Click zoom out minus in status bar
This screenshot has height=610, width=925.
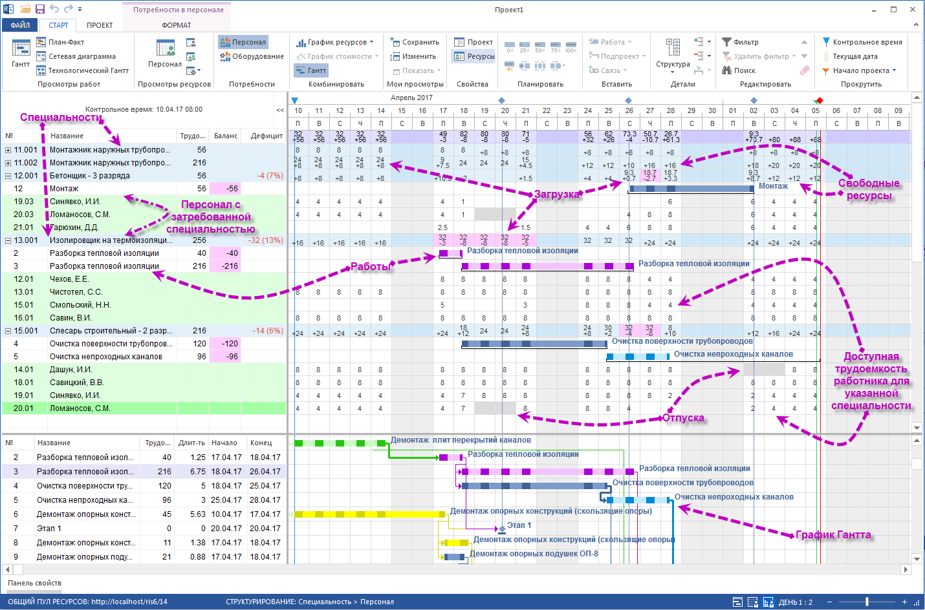click(x=830, y=602)
